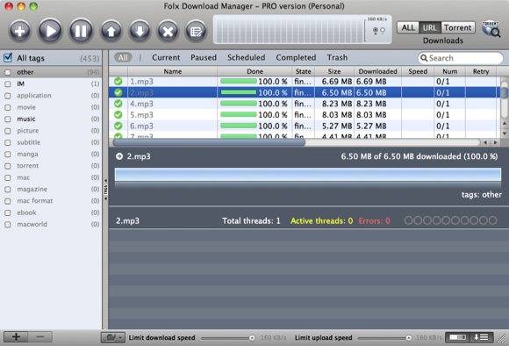
Task: Click the vertical scroll down arrow of download list
Action: (x=504, y=133)
